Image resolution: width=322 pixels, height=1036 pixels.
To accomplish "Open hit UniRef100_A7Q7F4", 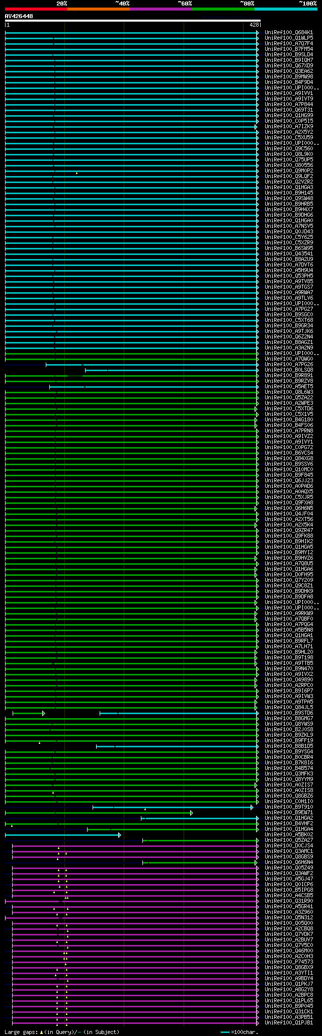I will 289,43.
